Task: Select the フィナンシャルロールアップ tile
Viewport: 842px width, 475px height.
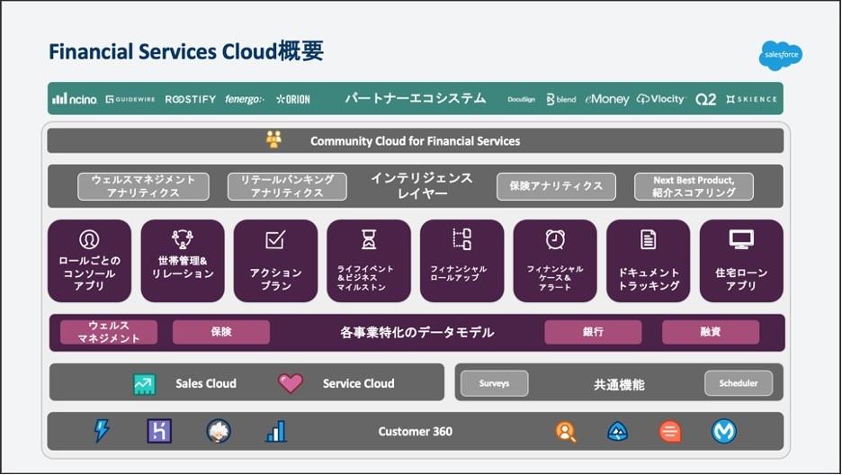Action: (461, 261)
